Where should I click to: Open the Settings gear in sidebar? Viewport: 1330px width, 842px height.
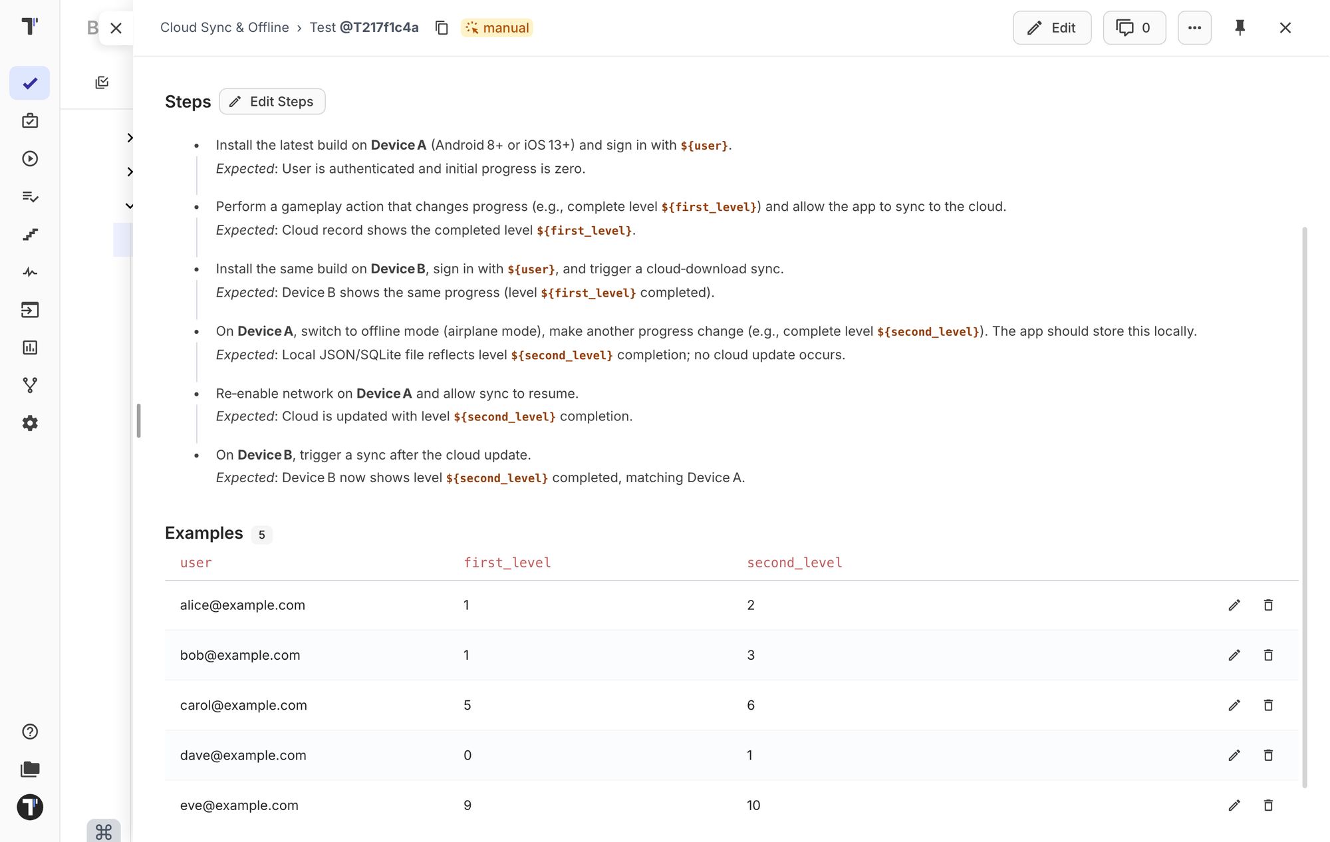coord(30,423)
